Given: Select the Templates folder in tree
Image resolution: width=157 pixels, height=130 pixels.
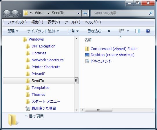Looking at the screenshot, I should point(40,87).
